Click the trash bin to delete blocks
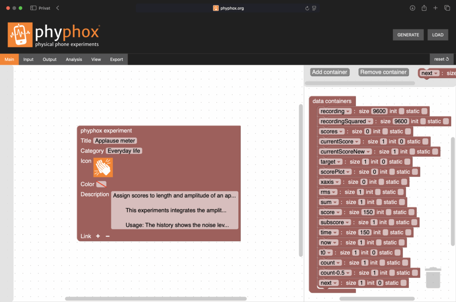This screenshot has height=302, width=456. (432, 277)
